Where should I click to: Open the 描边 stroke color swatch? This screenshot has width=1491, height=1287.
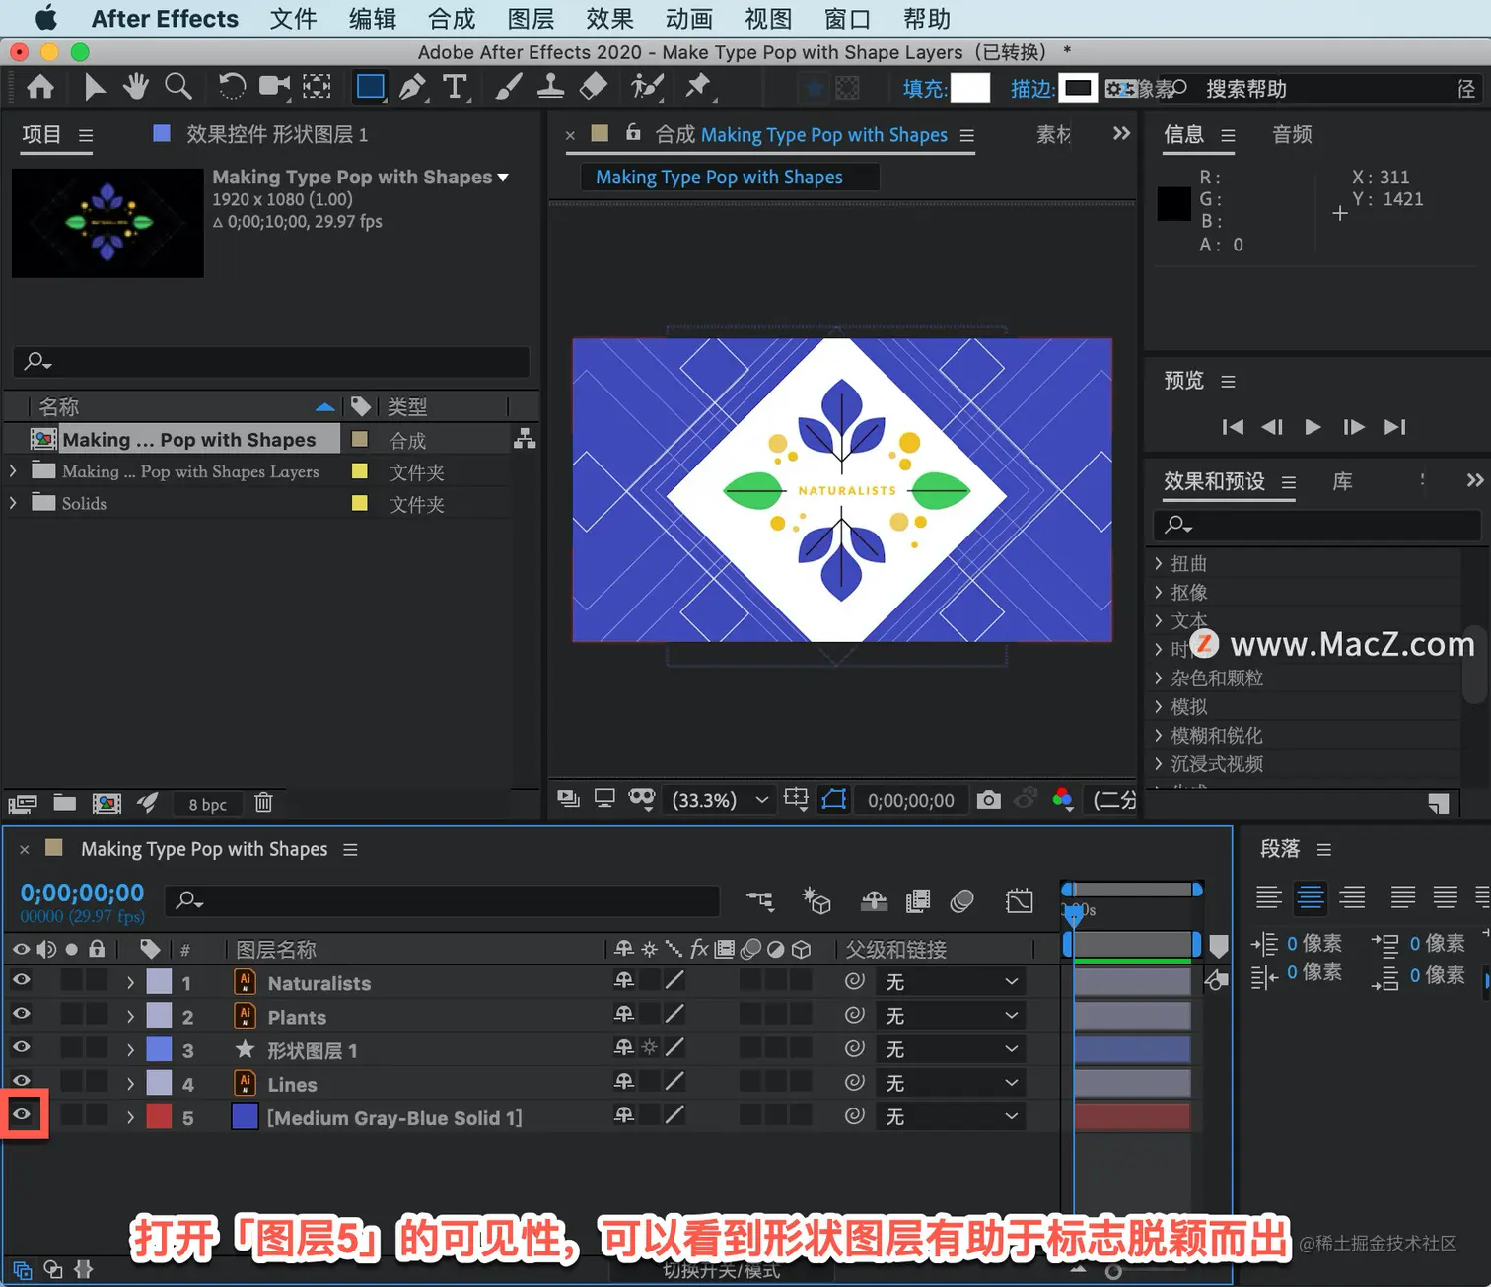point(1078,88)
